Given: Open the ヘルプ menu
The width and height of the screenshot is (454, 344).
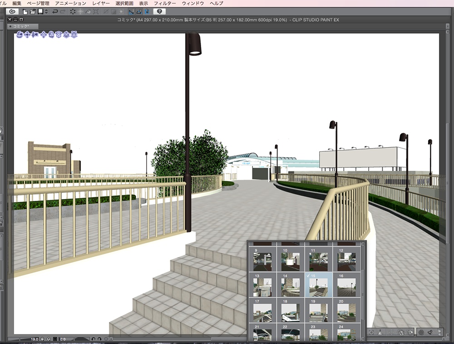Looking at the screenshot, I should point(216,3).
